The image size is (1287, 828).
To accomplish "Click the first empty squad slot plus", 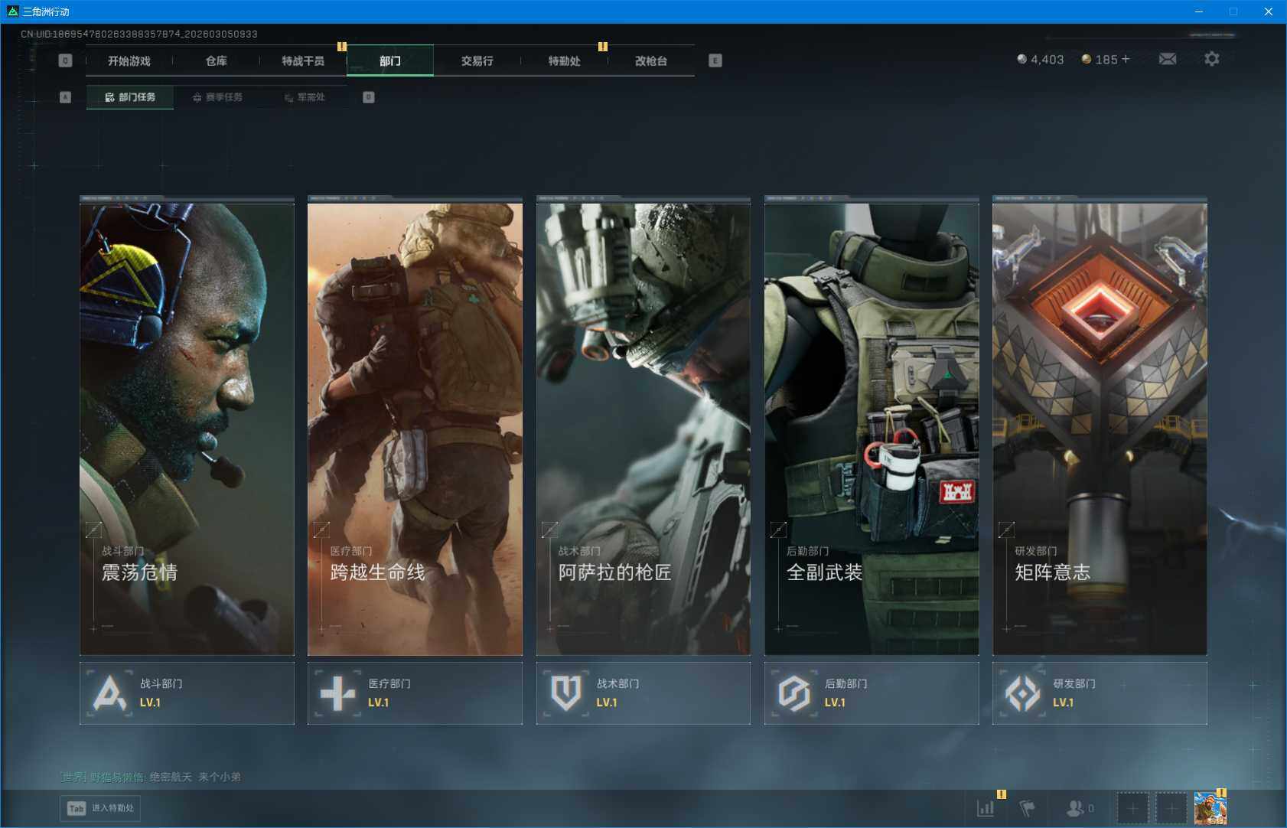I will point(1132,808).
